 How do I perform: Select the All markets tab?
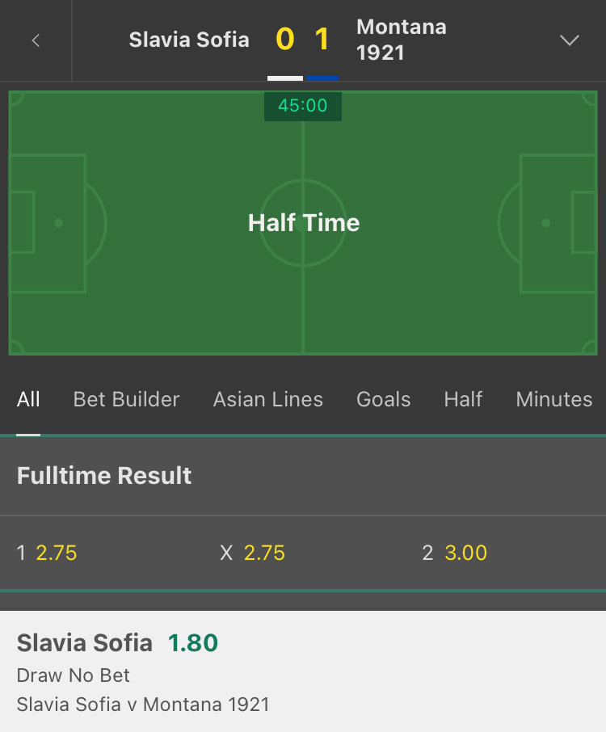click(x=28, y=400)
